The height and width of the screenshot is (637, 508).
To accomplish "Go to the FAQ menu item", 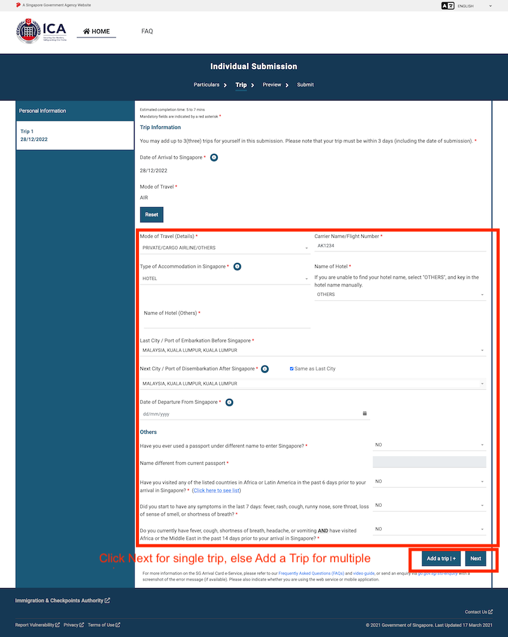I will tap(147, 31).
